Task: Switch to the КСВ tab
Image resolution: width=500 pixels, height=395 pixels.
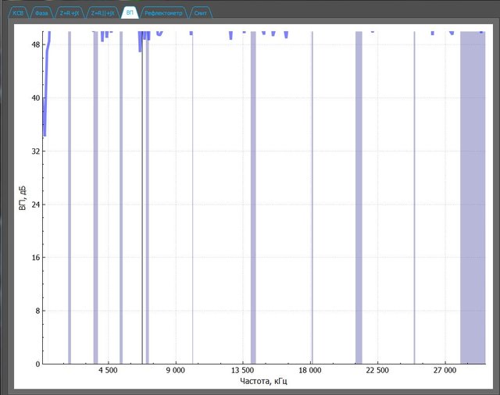Action: click(19, 13)
